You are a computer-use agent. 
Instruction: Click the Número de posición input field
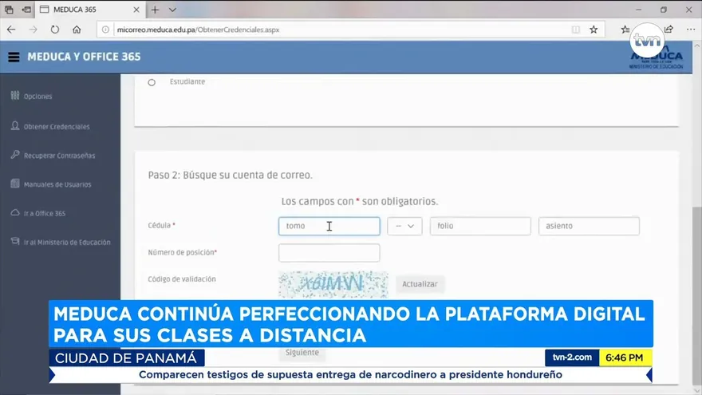tap(329, 253)
